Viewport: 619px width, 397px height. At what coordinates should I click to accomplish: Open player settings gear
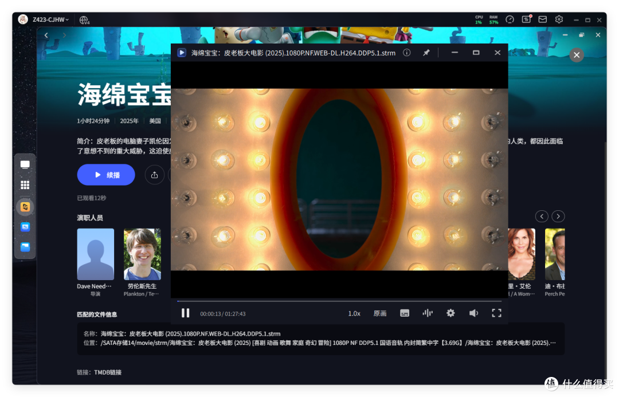(x=450, y=313)
